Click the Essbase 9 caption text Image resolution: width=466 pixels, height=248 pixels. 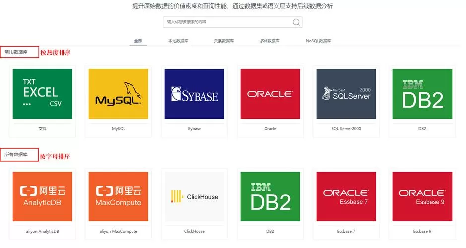[422, 231]
